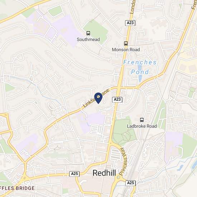Click the Linkfield Lane street label
Screen dimensions: 197x197
click(x=96, y=98)
